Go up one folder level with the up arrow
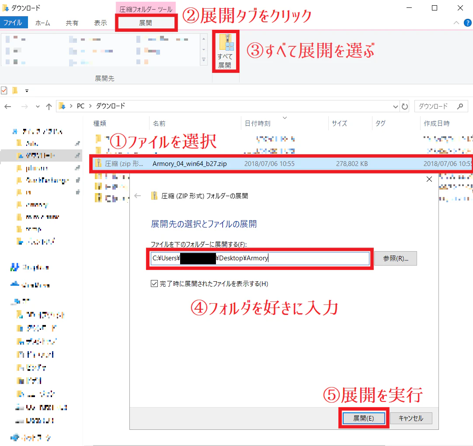The height and width of the screenshot is (446, 473). (x=49, y=107)
